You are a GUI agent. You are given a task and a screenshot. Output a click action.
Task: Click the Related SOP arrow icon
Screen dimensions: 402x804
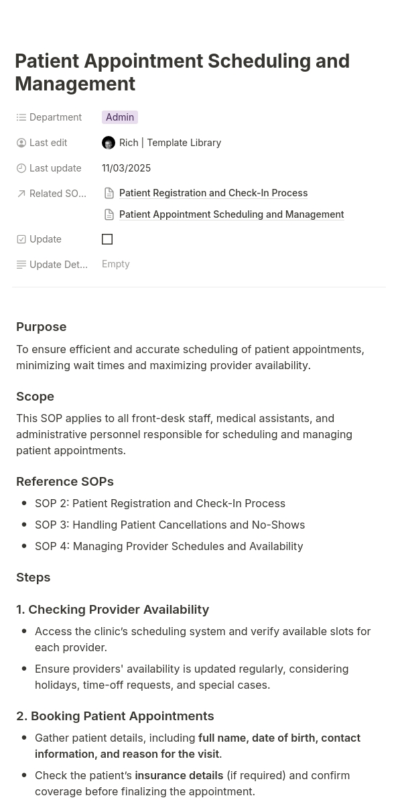pyautogui.click(x=21, y=194)
